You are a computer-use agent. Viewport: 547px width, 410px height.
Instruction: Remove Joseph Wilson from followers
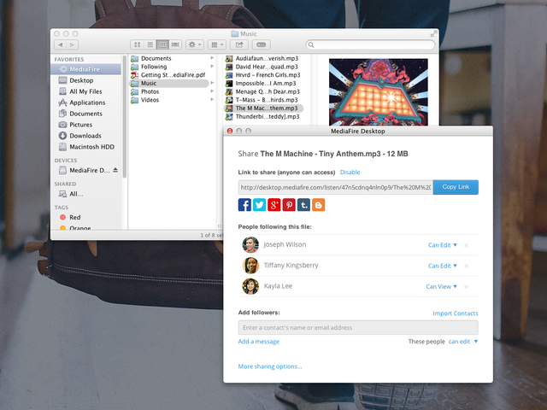point(467,245)
